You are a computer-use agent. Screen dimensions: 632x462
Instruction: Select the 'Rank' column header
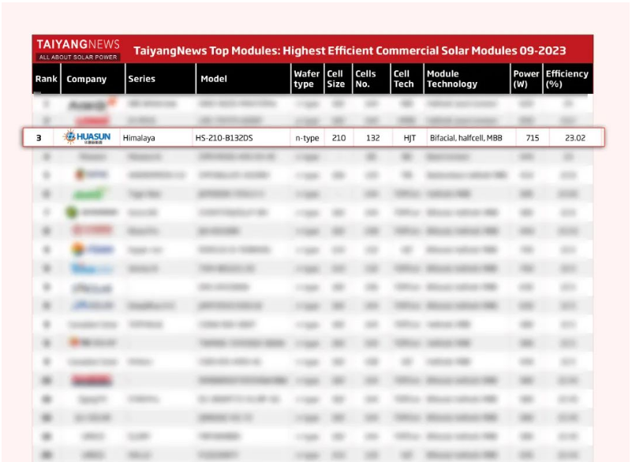[46, 79]
